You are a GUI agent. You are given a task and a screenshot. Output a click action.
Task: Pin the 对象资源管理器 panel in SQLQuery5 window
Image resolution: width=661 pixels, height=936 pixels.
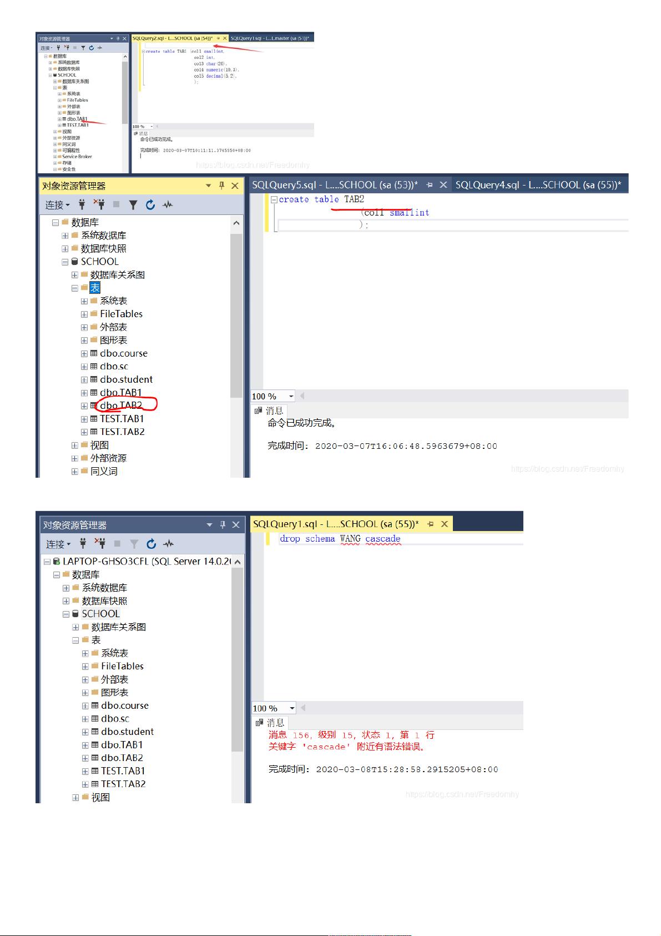point(221,186)
